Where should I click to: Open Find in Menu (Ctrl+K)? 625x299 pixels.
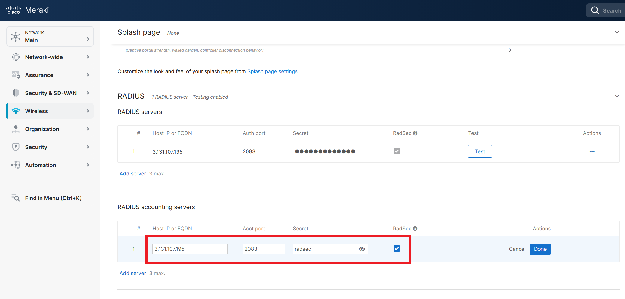click(50, 198)
